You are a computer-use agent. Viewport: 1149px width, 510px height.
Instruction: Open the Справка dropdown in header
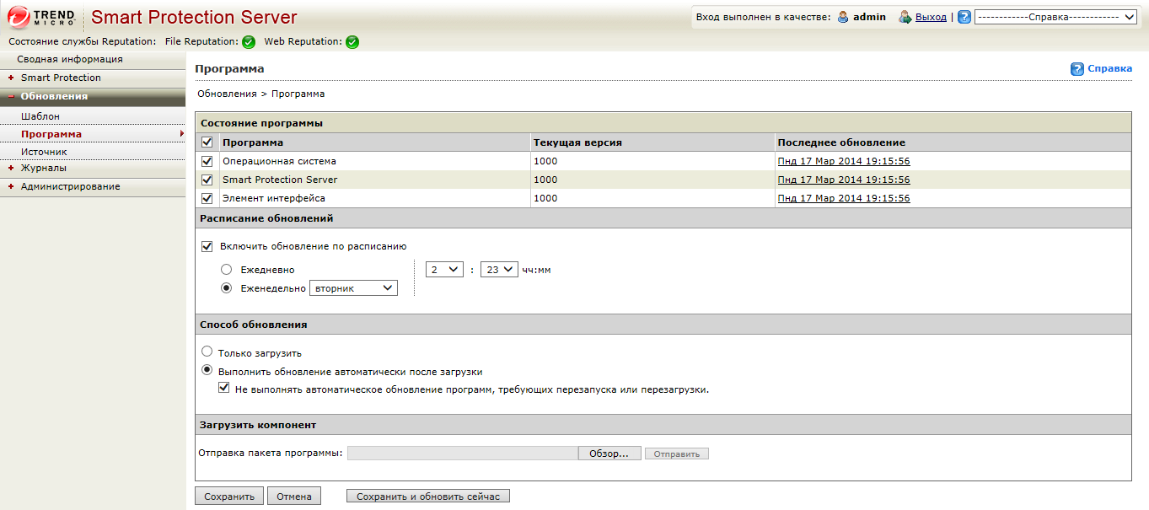(1056, 17)
